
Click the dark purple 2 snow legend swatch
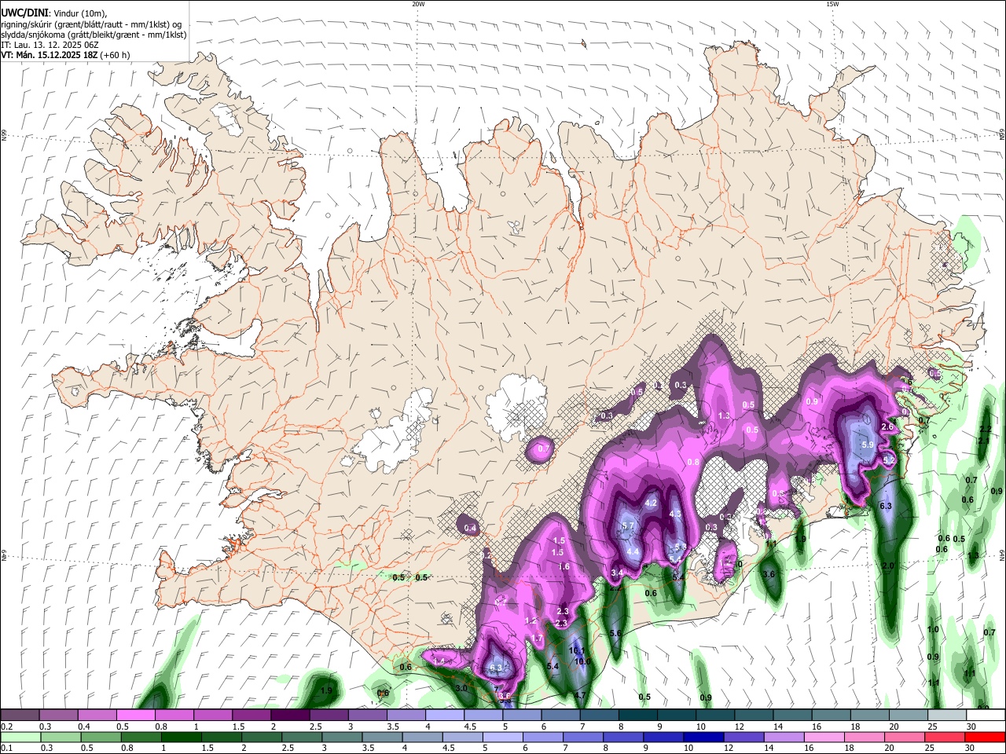pos(290,716)
